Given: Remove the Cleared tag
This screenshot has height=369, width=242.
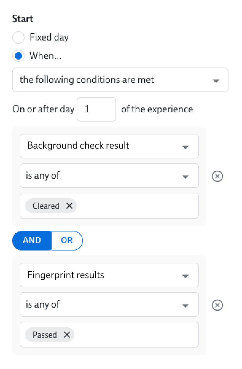Looking at the screenshot, I should pyautogui.click(x=69, y=206).
